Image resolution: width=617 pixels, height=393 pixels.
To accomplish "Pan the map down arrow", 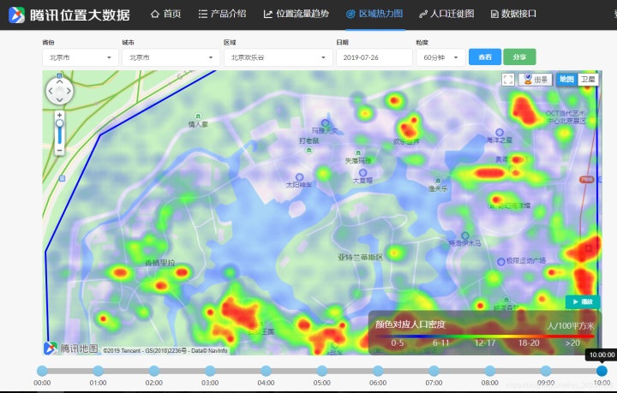I will point(59,100).
